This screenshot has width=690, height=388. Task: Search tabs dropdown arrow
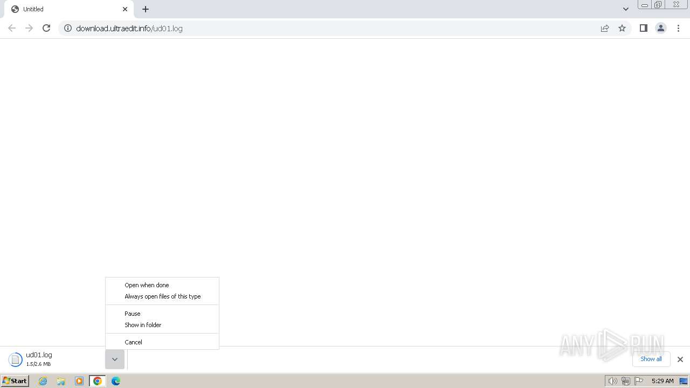click(626, 9)
